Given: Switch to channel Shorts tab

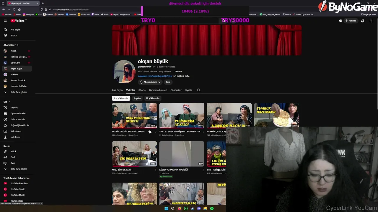Looking at the screenshot, I should click(142, 90).
